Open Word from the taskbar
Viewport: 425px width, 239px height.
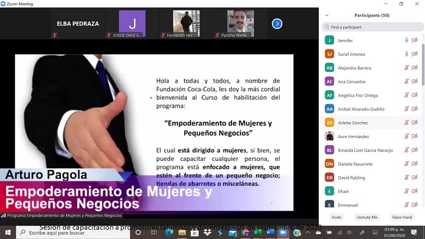[270, 233]
